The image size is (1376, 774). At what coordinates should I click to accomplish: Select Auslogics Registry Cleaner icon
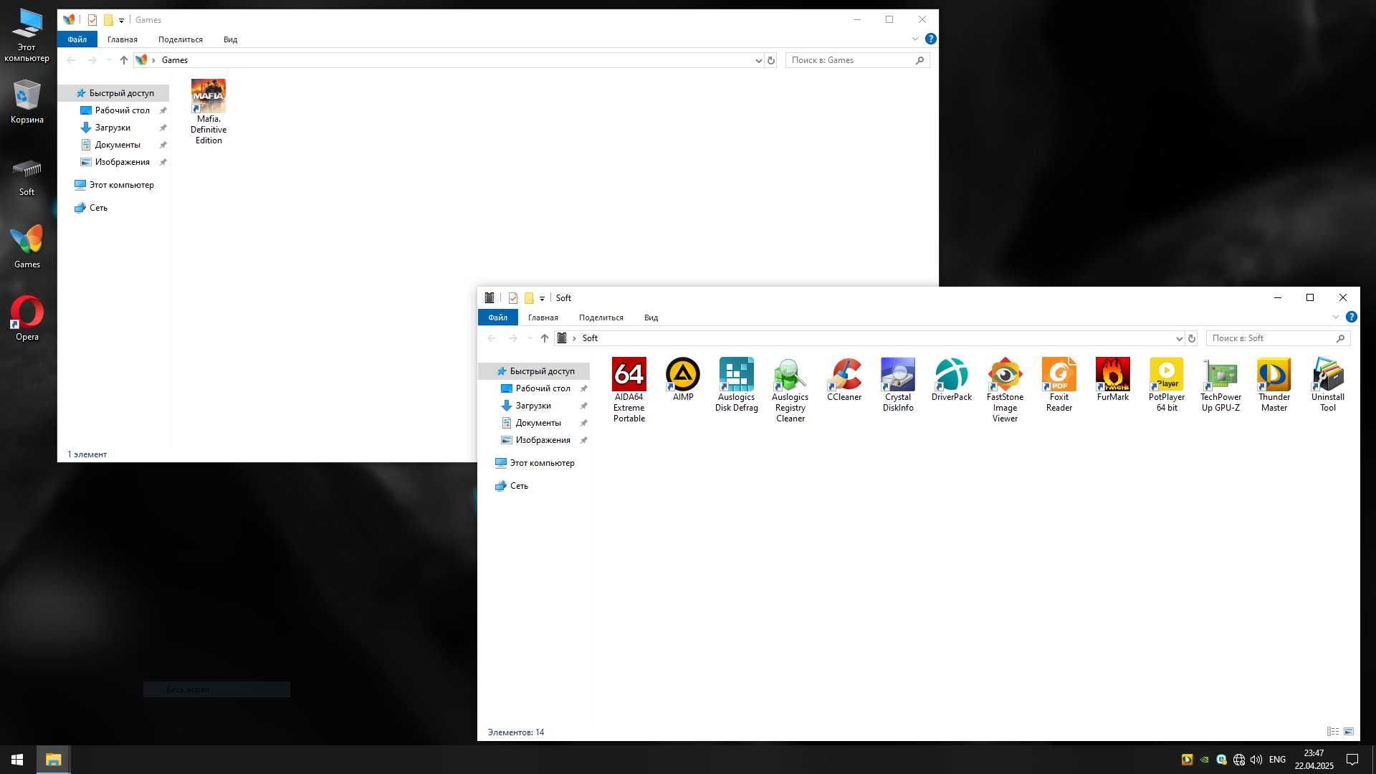(790, 389)
